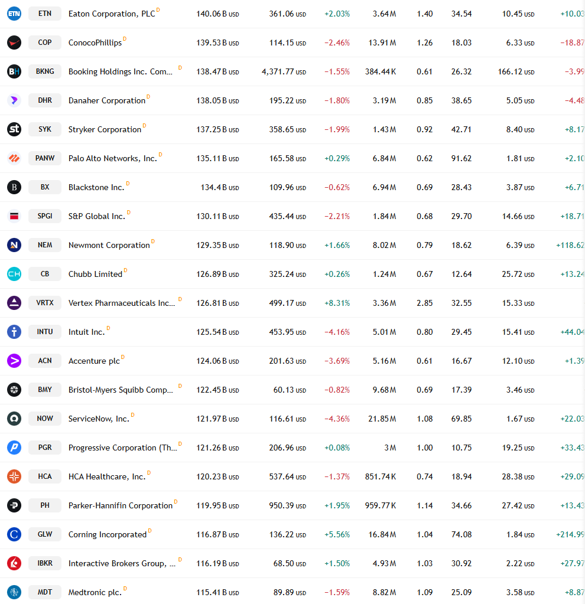
Task: Open Danaher Corporation company link
Action: coord(107,100)
